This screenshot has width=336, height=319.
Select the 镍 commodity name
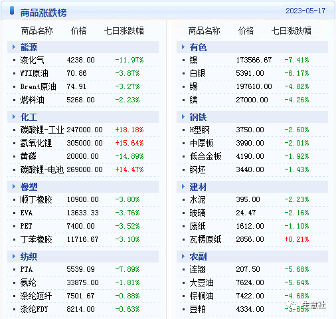point(194,60)
